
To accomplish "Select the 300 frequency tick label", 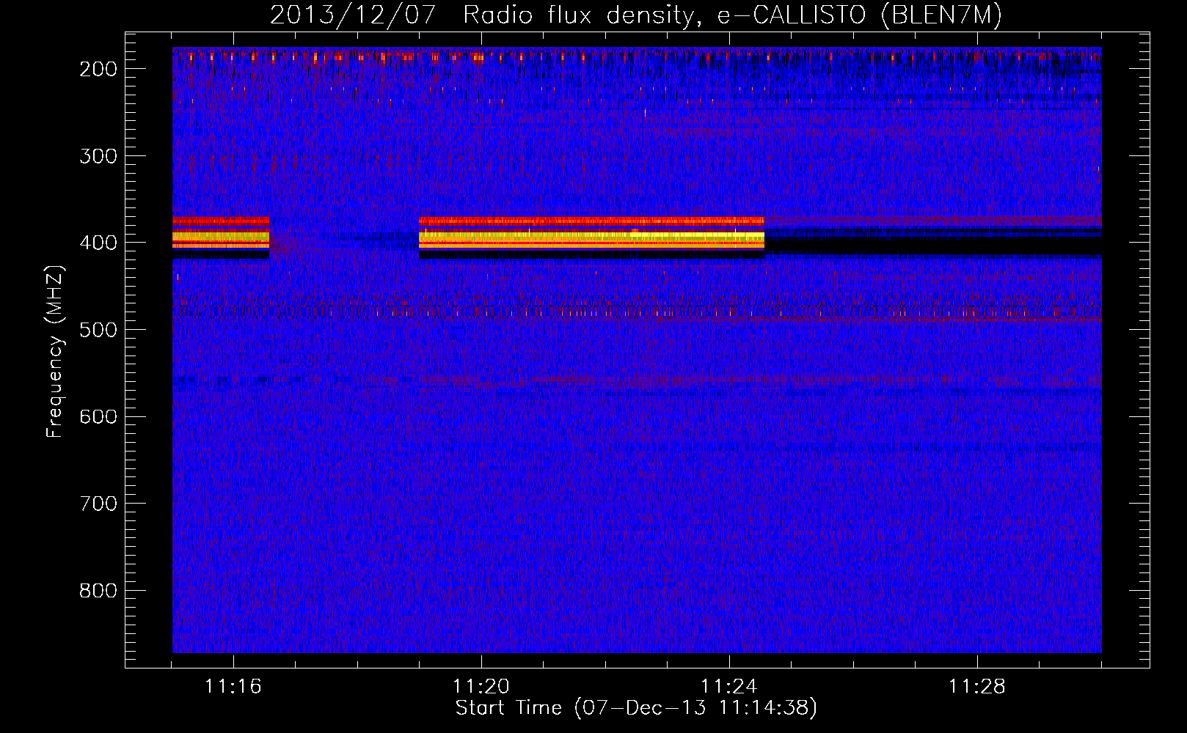I will pyautogui.click(x=98, y=156).
